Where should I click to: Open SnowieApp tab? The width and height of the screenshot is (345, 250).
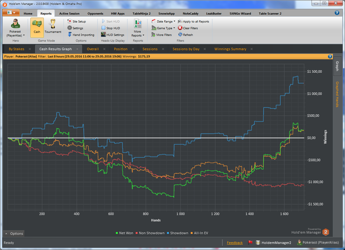167,13
